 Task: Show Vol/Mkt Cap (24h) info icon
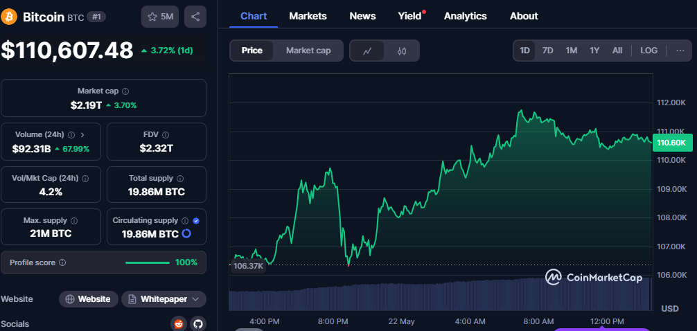coord(85,178)
